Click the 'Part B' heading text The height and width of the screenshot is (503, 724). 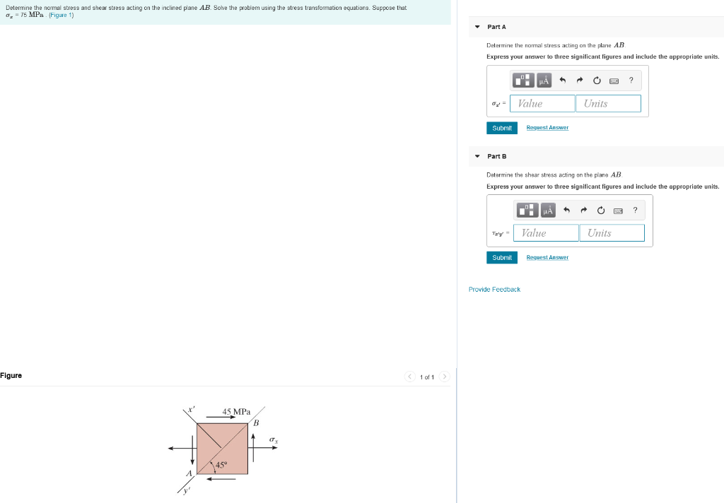tap(497, 156)
